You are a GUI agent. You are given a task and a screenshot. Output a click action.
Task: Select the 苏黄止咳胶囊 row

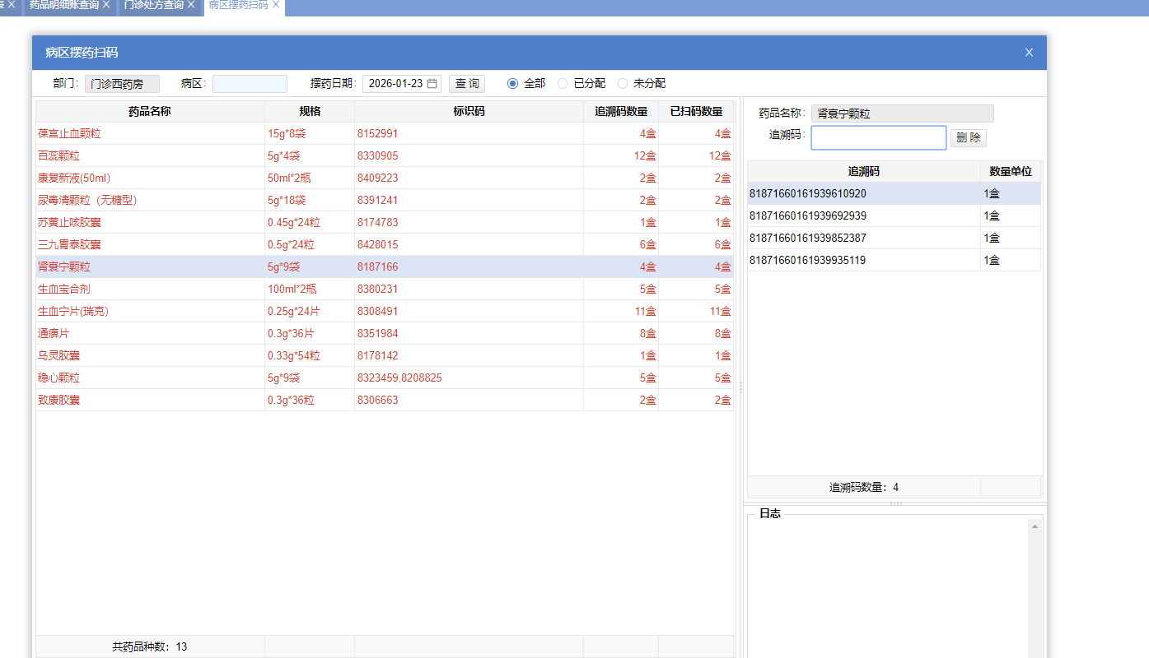(x=385, y=222)
